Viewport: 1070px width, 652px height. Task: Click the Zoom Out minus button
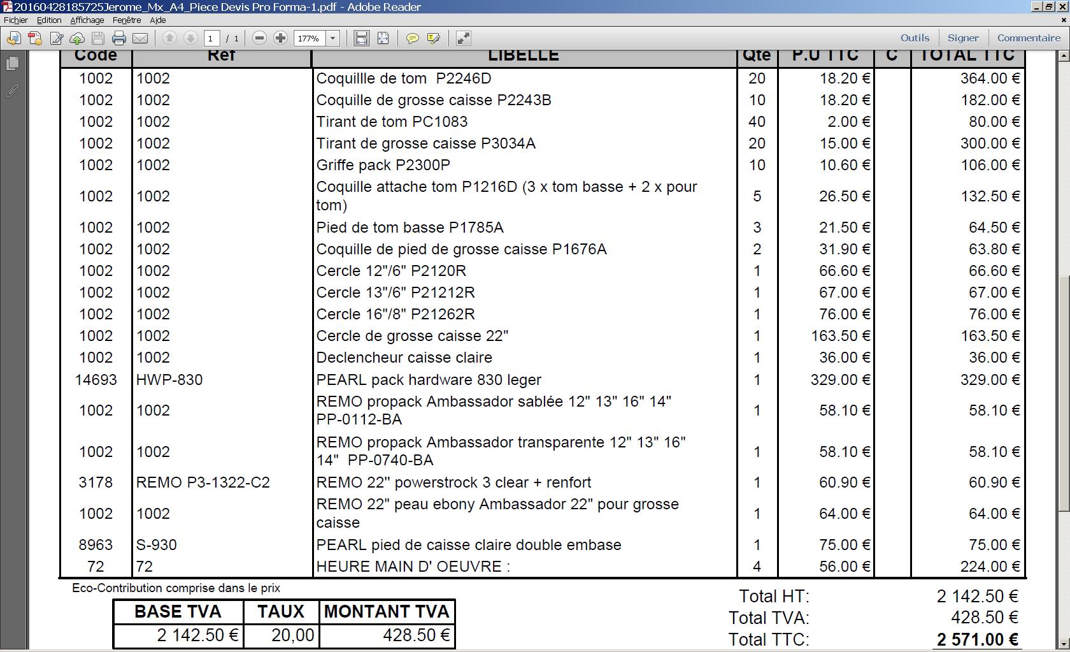point(259,38)
